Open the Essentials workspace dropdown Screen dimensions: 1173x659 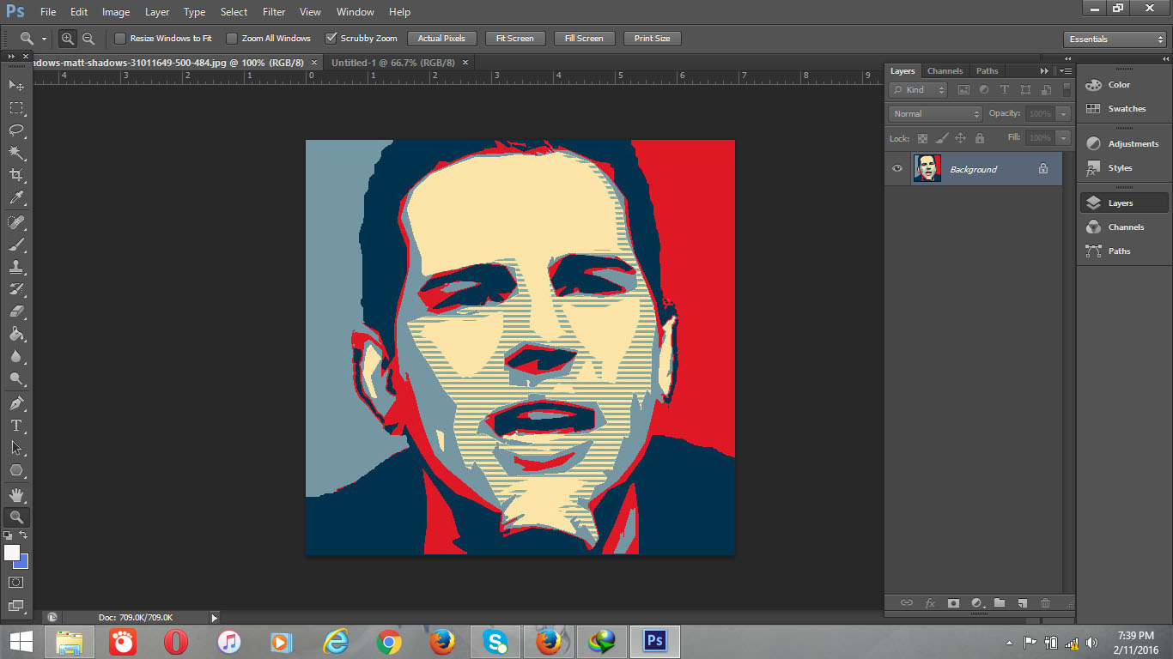[1115, 39]
